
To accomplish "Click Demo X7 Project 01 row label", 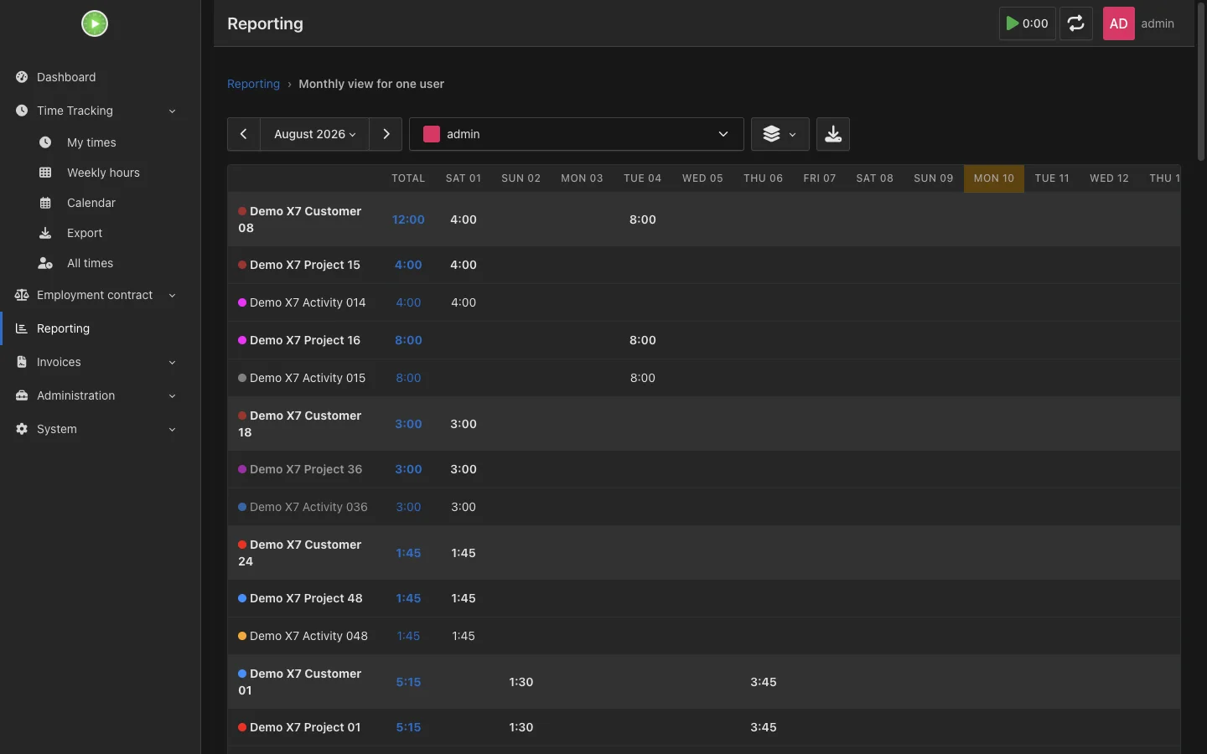I will (x=305, y=727).
